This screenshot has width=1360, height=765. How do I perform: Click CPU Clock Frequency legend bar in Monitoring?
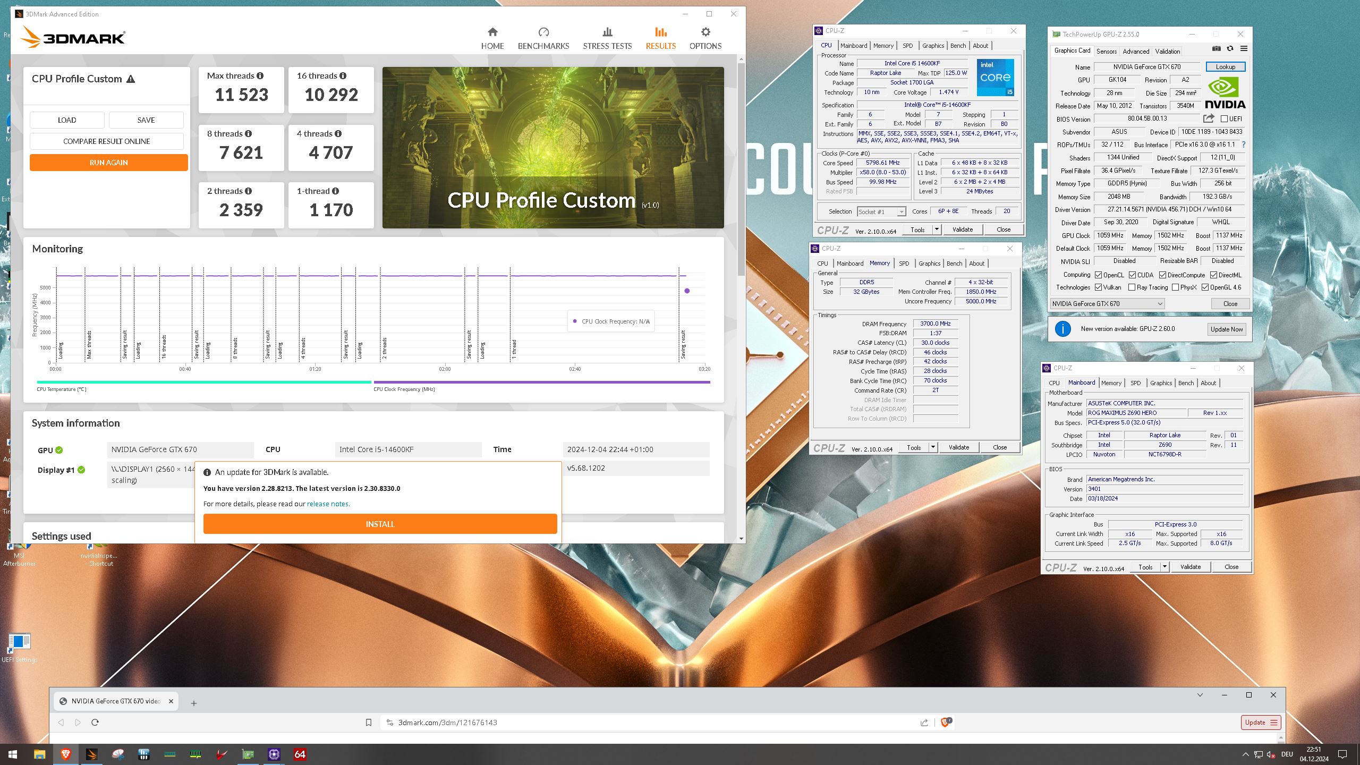pos(542,382)
